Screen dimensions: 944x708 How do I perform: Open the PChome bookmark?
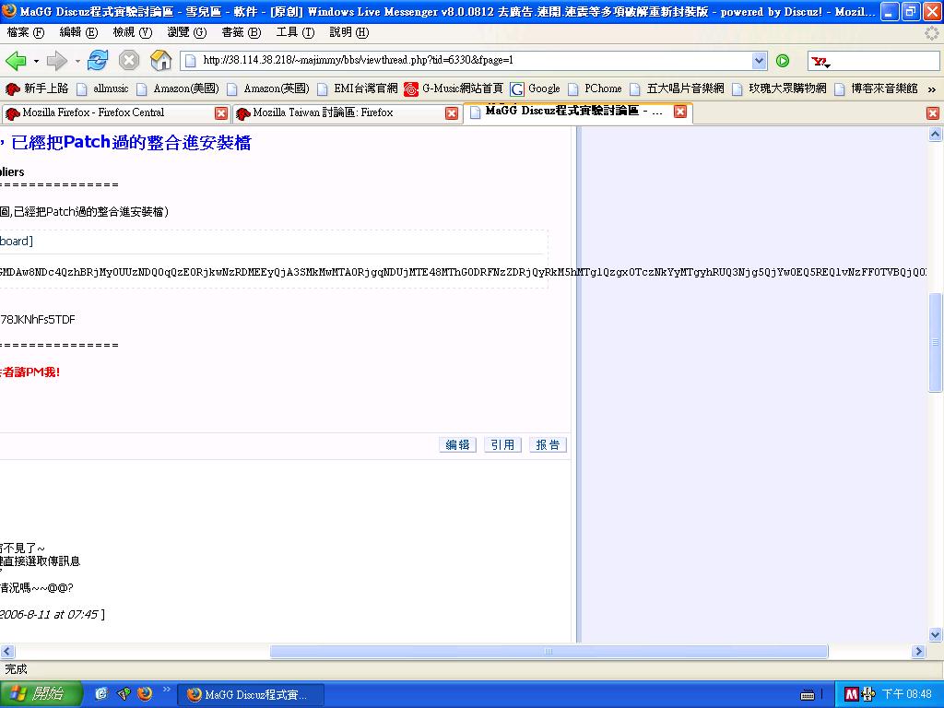(x=595, y=89)
